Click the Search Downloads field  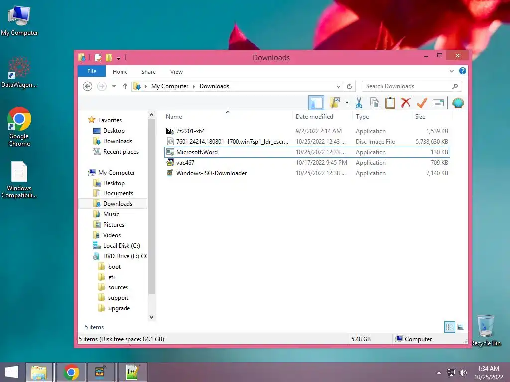(411, 86)
